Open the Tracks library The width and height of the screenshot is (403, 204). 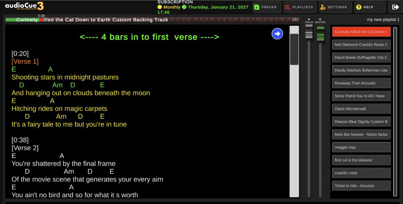(267, 7)
